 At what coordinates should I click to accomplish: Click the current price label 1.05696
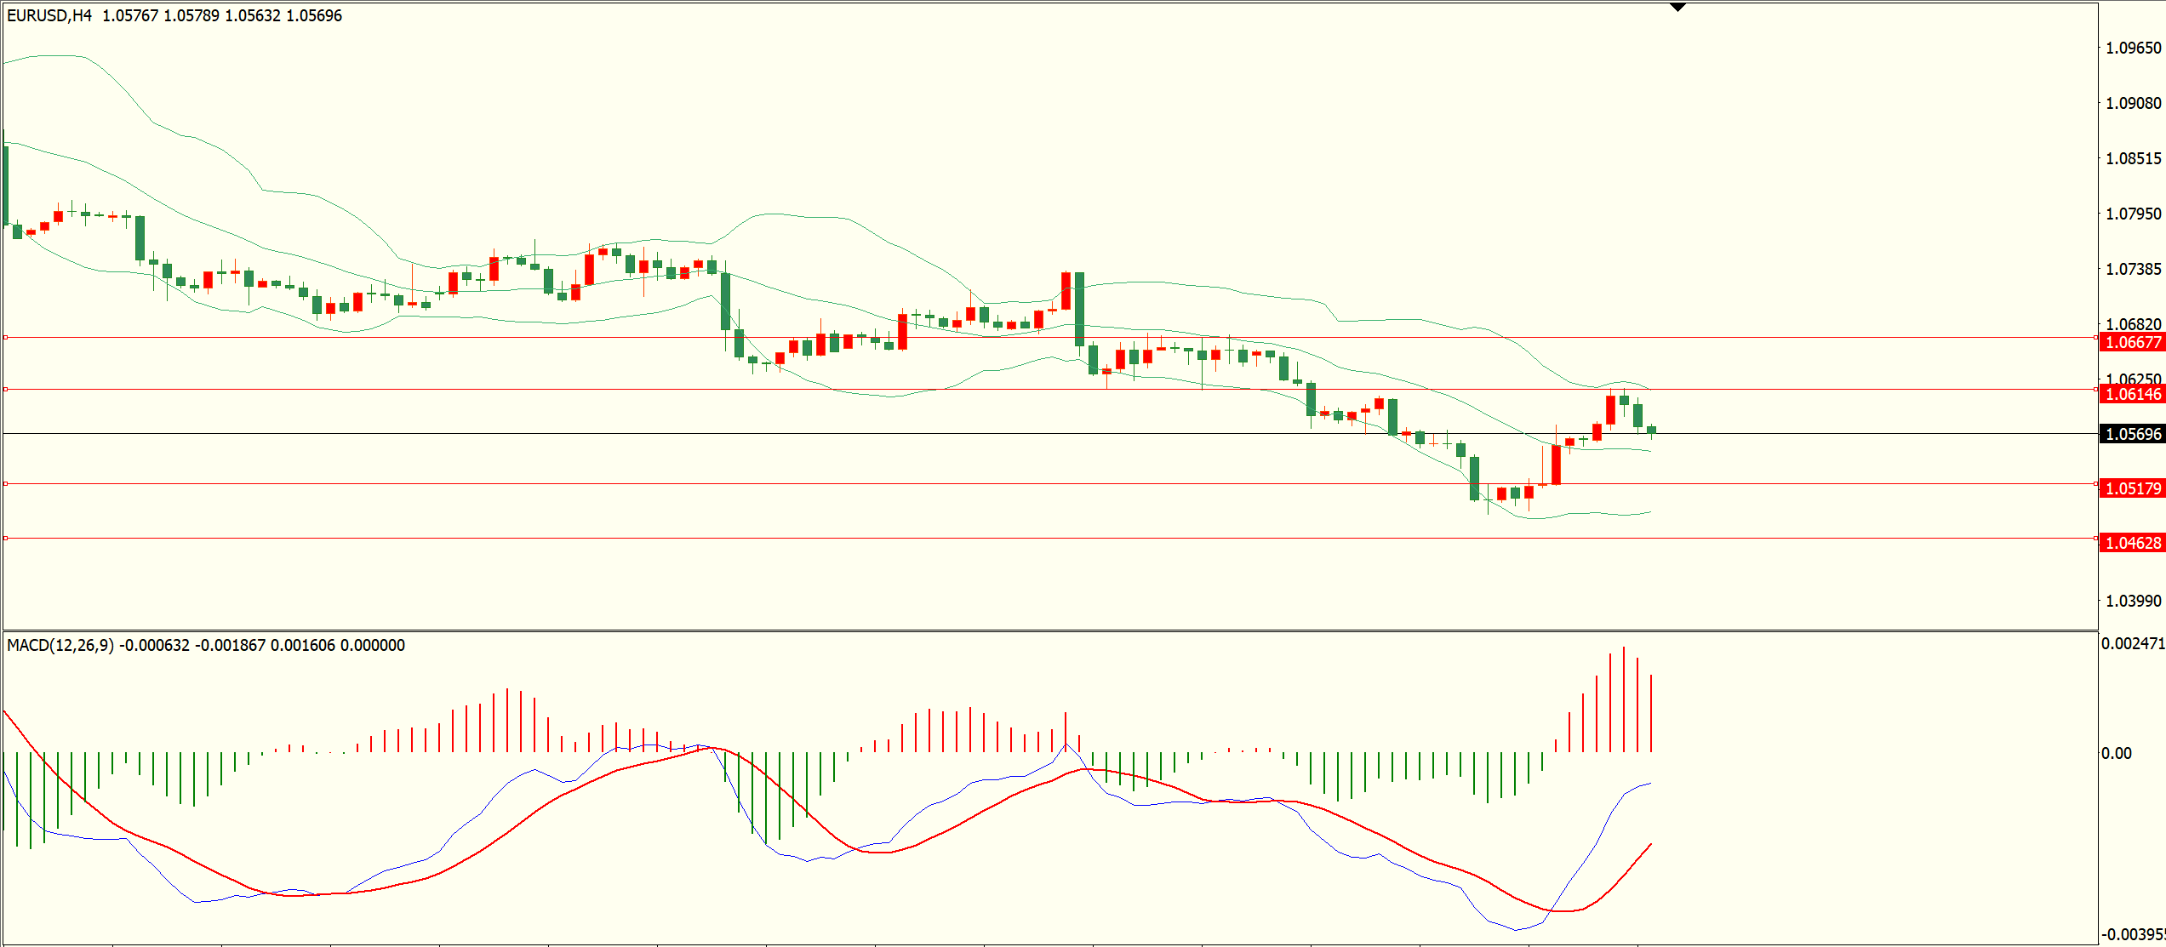click(2132, 434)
